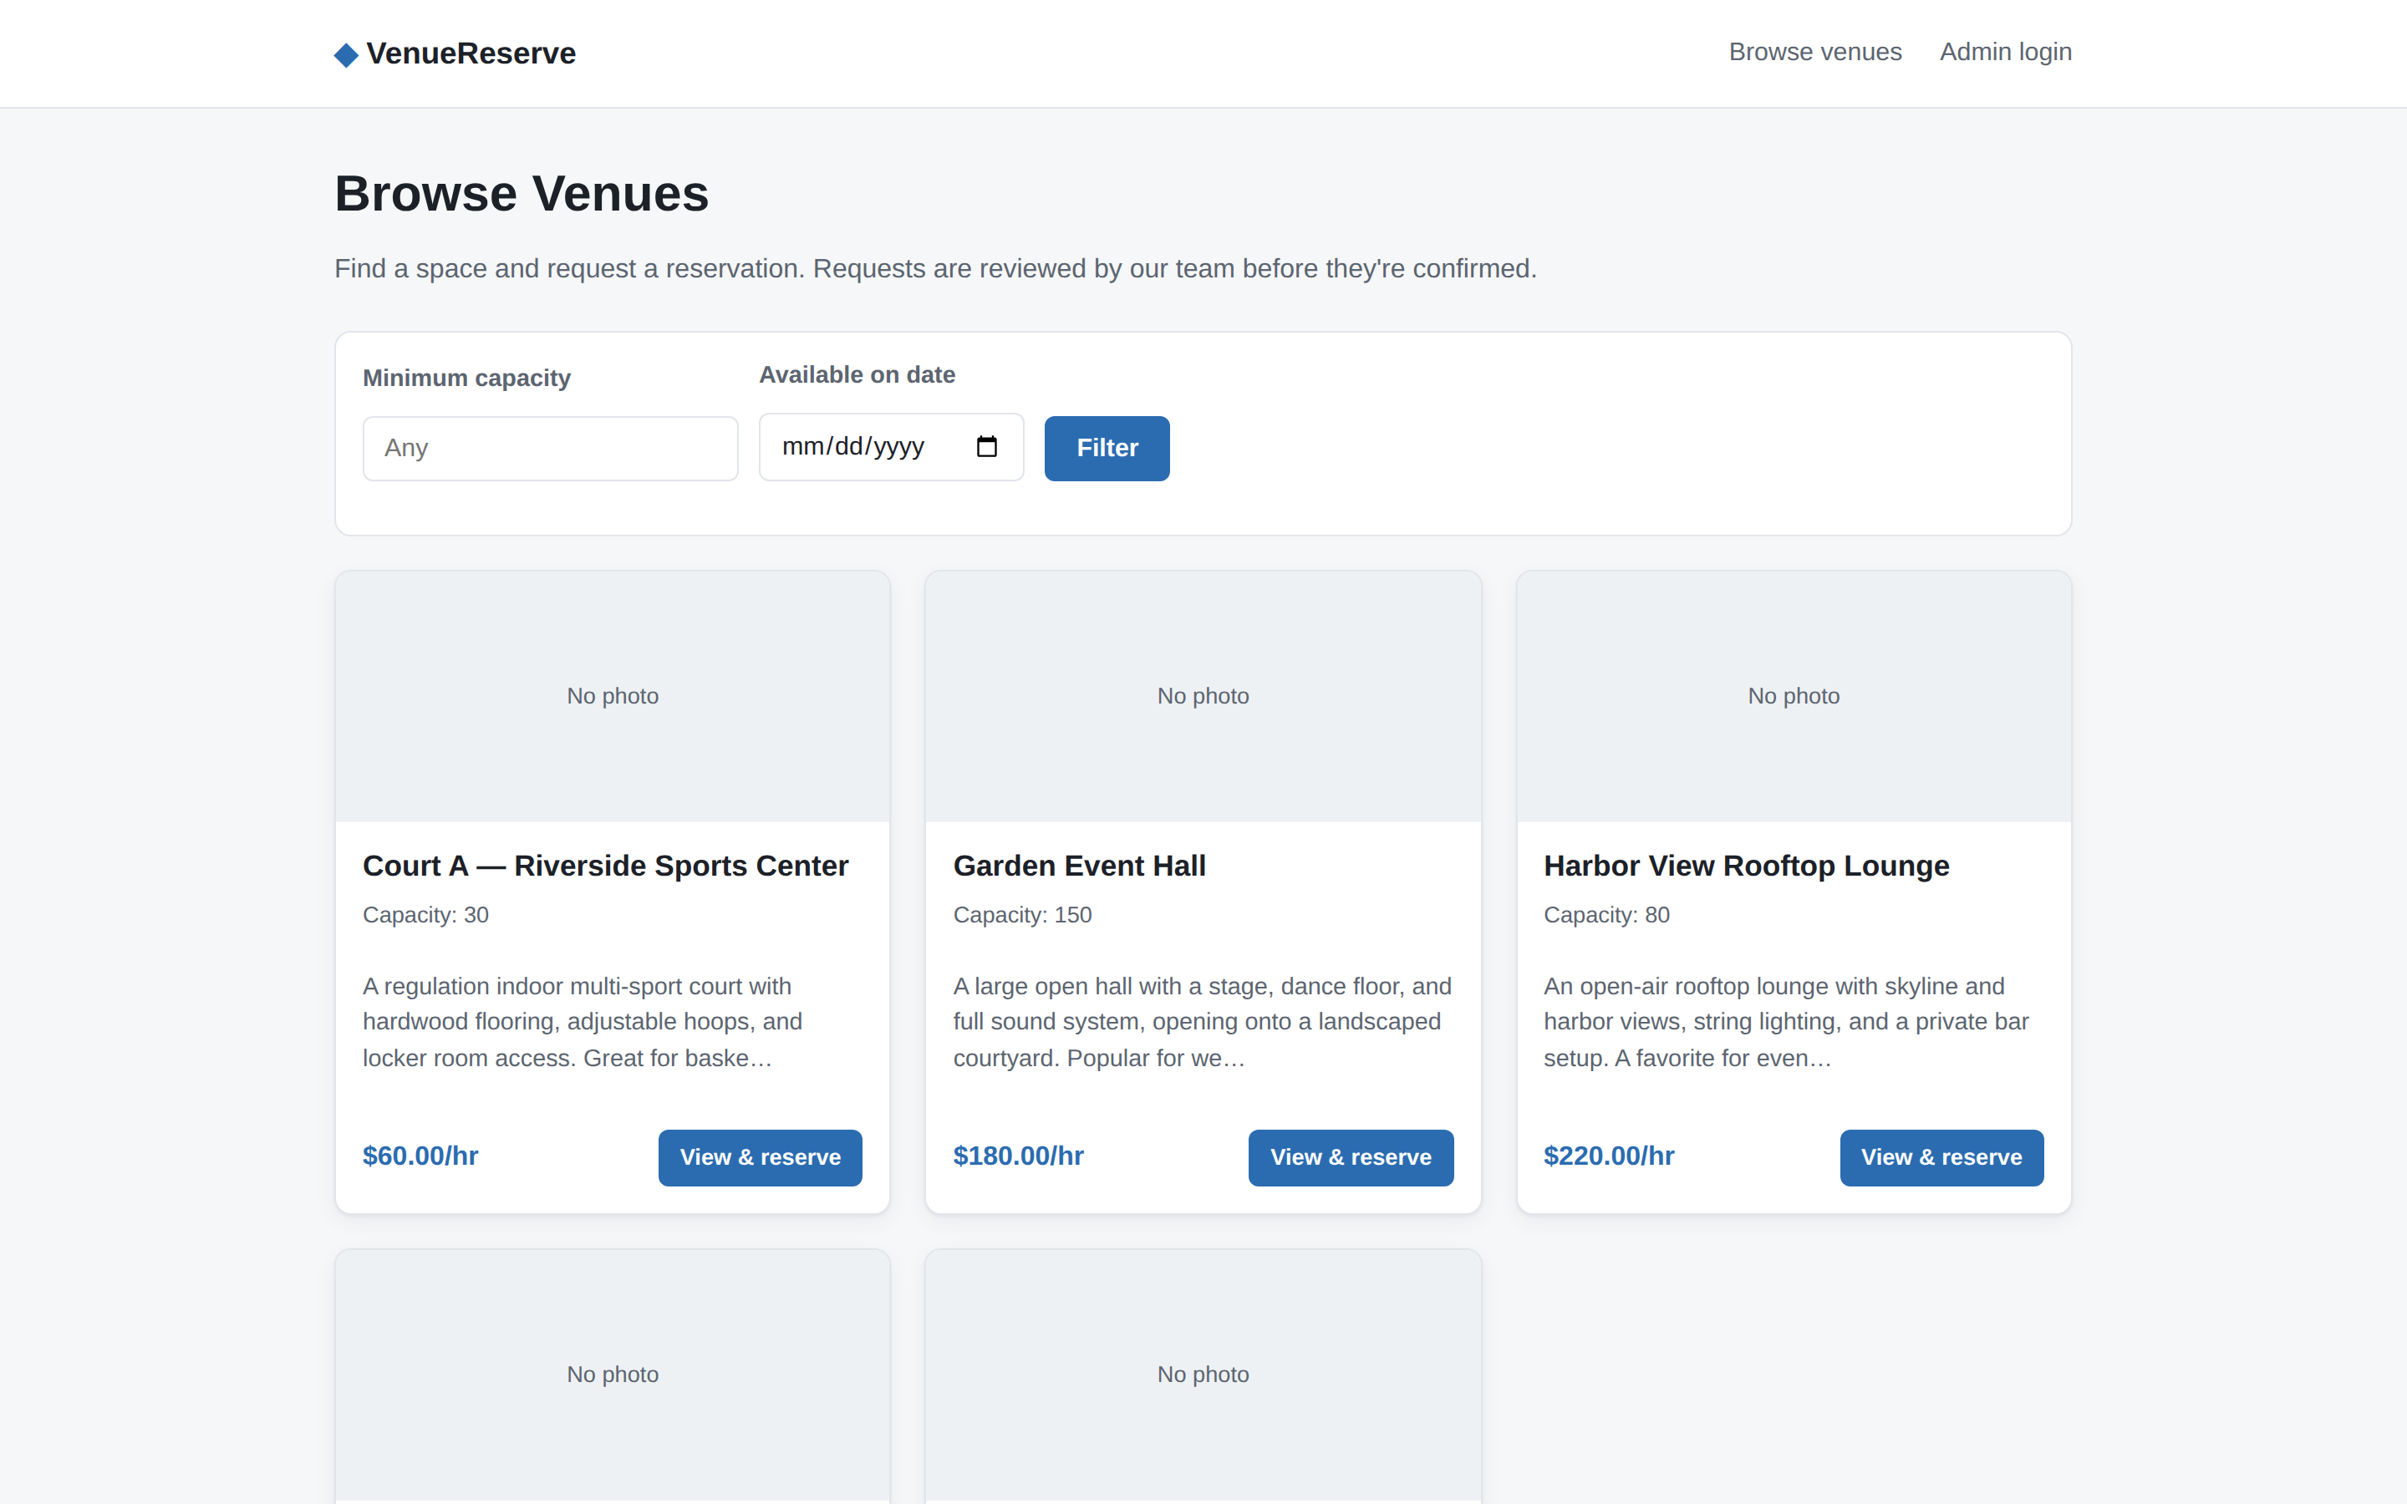Image resolution: width=2407 pixels, height=1504 pixels.
Task: Click the Harbor View Rooftop Lounge photo placeholder
Action: tap(1794, 696)
